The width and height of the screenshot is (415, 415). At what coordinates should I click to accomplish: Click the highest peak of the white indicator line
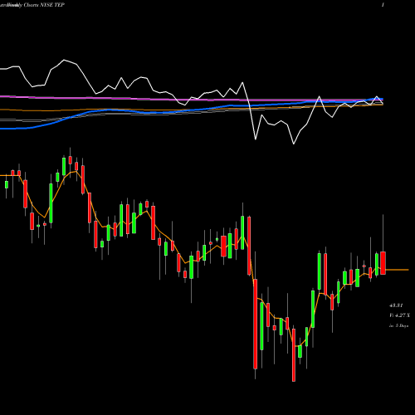click(x=64, y=60)
